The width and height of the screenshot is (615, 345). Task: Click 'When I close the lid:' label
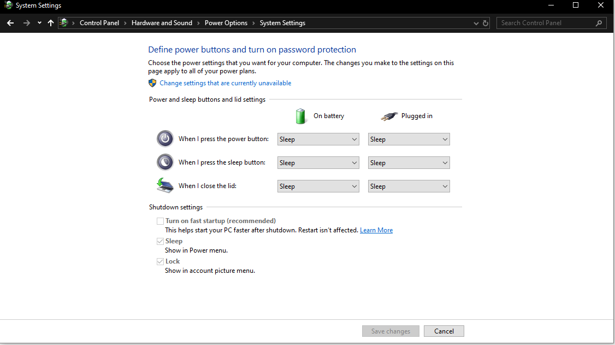(x=208, y=186)
